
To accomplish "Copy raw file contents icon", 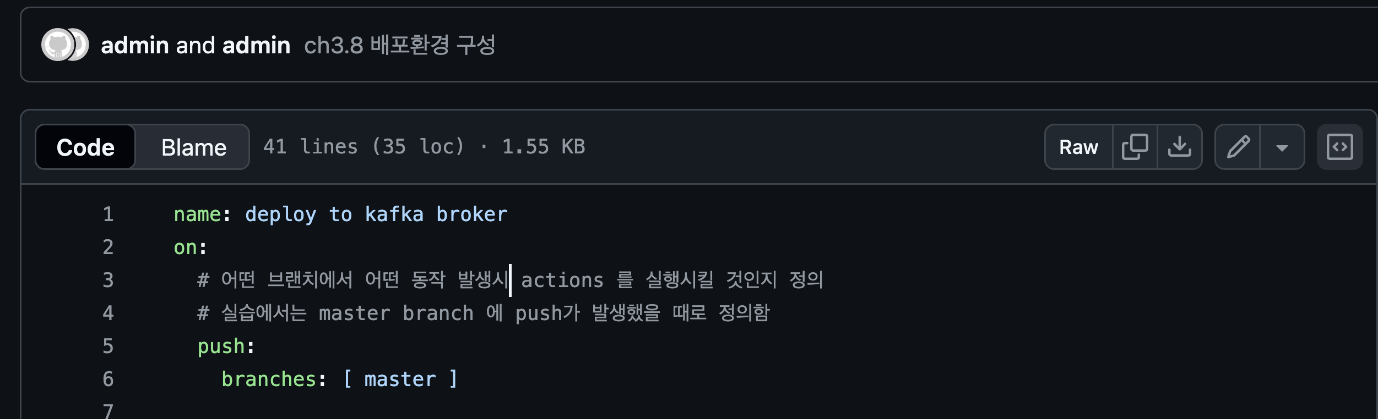I will 1135,147.
